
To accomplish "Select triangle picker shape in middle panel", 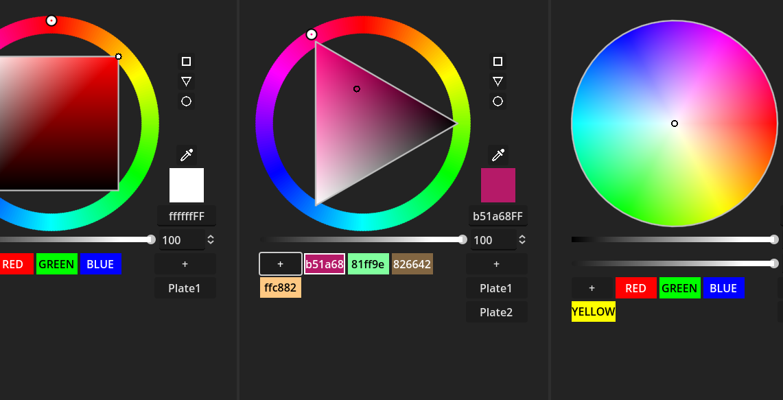I will coord(498,82).
